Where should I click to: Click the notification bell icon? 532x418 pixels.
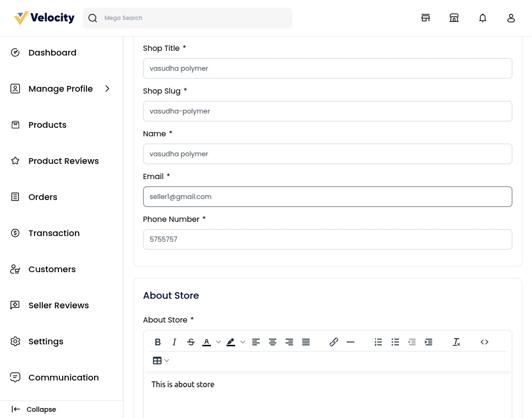[483, 18]
